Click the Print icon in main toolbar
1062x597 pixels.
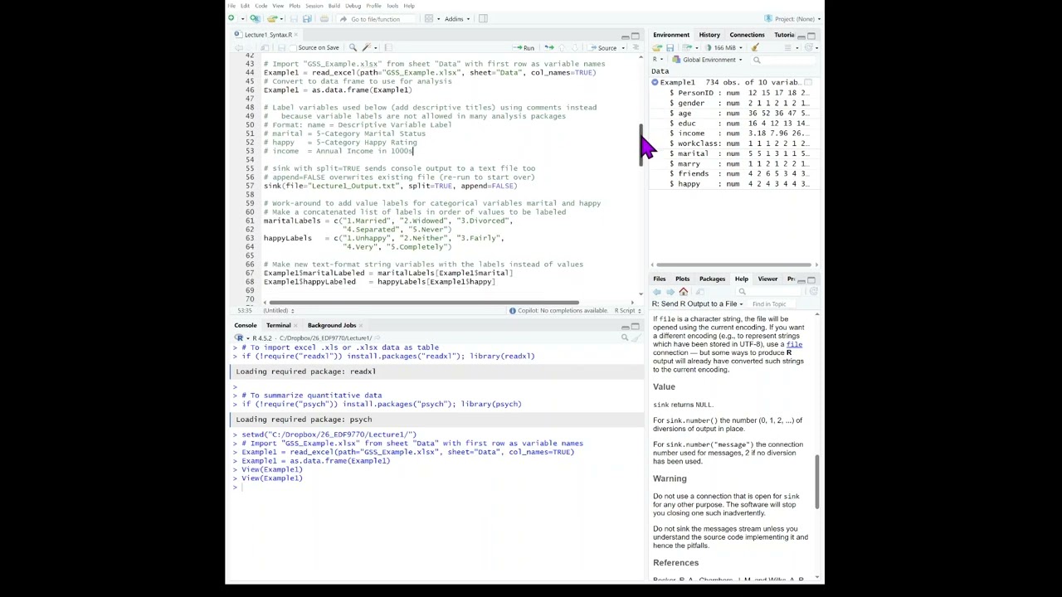click(324, 18)
